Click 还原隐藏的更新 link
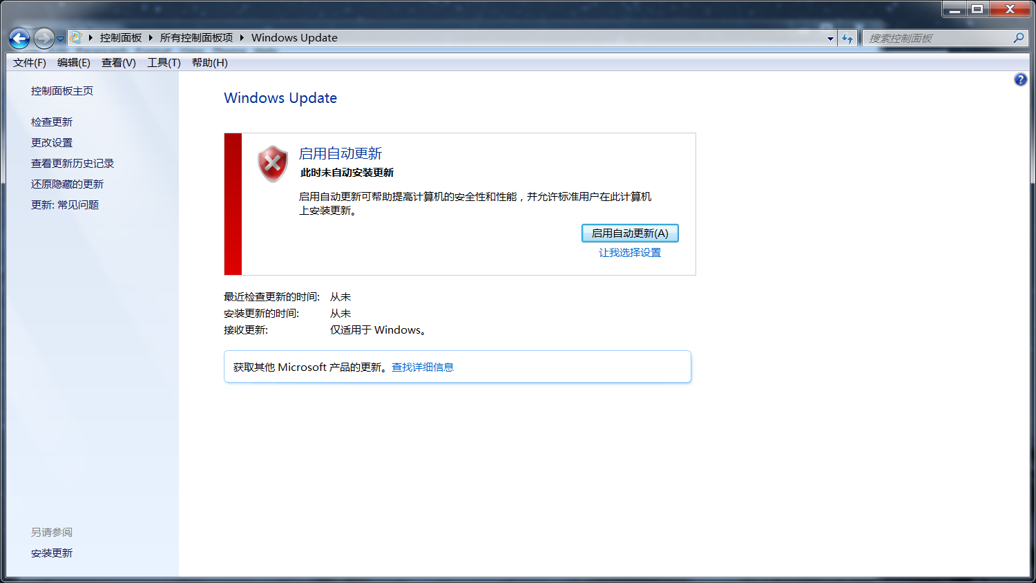 click(67, 184)
